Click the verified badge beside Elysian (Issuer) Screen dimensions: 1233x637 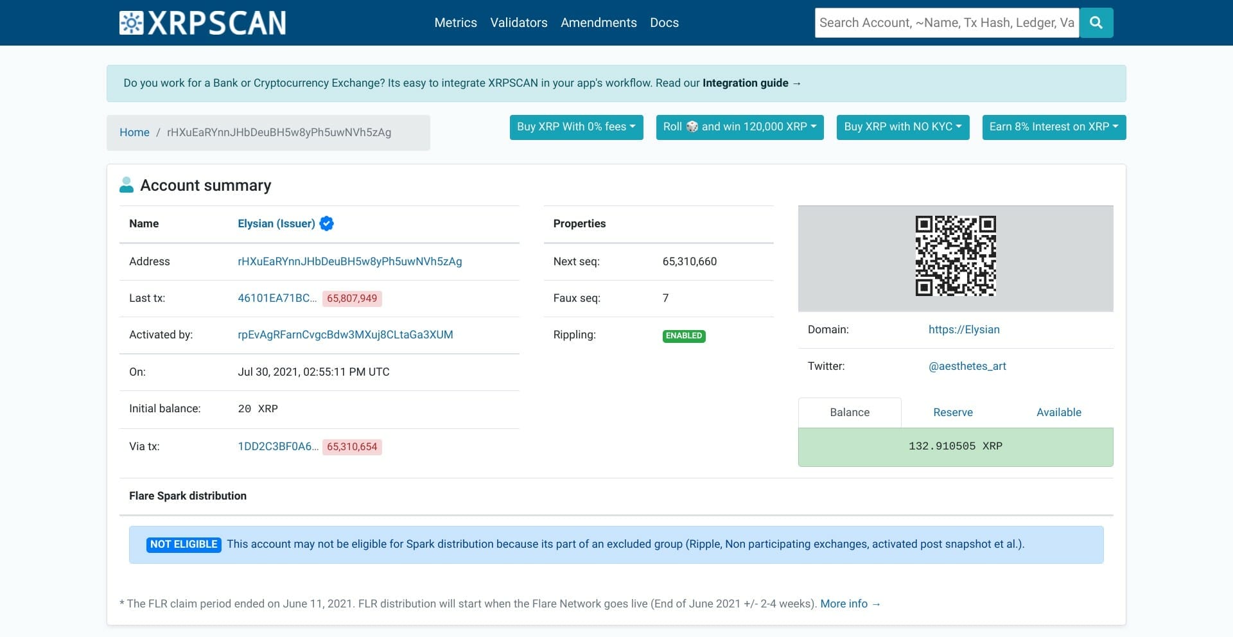click(x=326, y=223)
